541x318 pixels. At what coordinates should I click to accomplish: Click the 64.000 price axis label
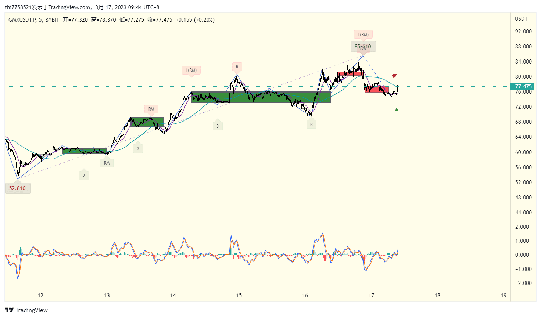[x=523, y=137]
